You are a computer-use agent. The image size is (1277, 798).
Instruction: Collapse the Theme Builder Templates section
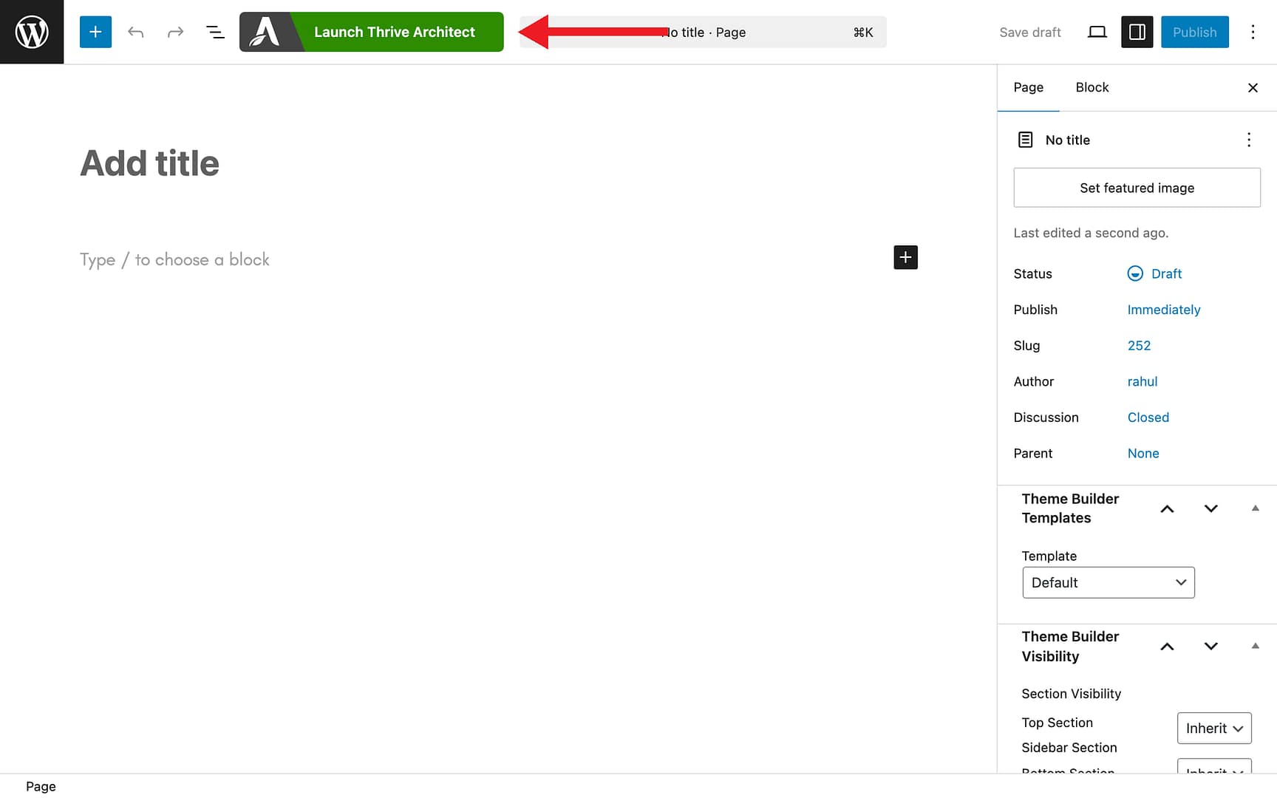(1255, 508)
